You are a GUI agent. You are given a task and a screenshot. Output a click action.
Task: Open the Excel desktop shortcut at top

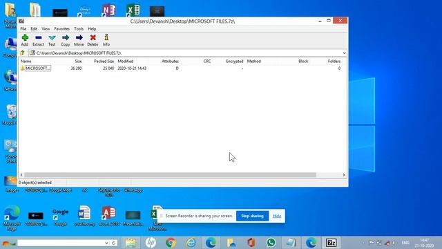coord(133,10)
